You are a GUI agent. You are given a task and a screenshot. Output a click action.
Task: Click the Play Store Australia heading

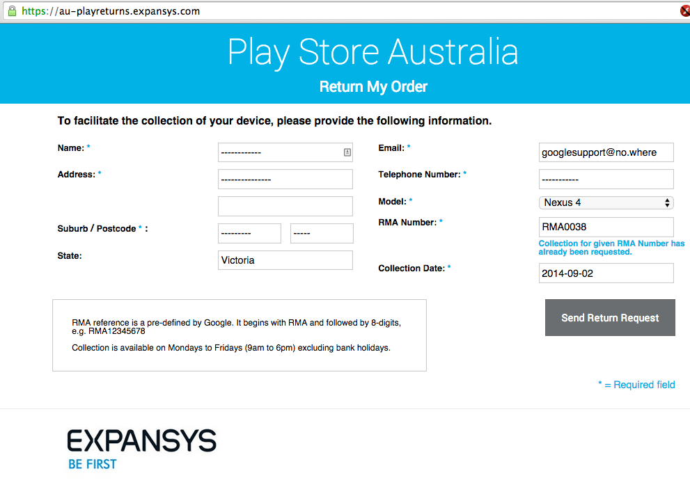pos(373,53)
